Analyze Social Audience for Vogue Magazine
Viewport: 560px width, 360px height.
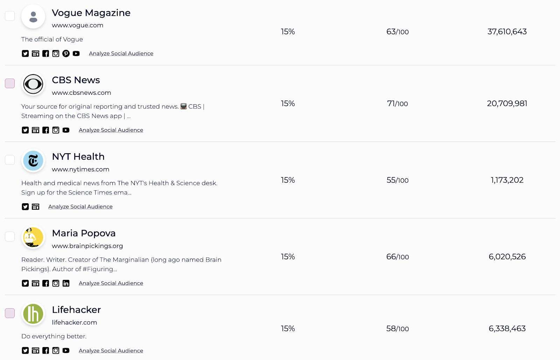pos(121,54)
